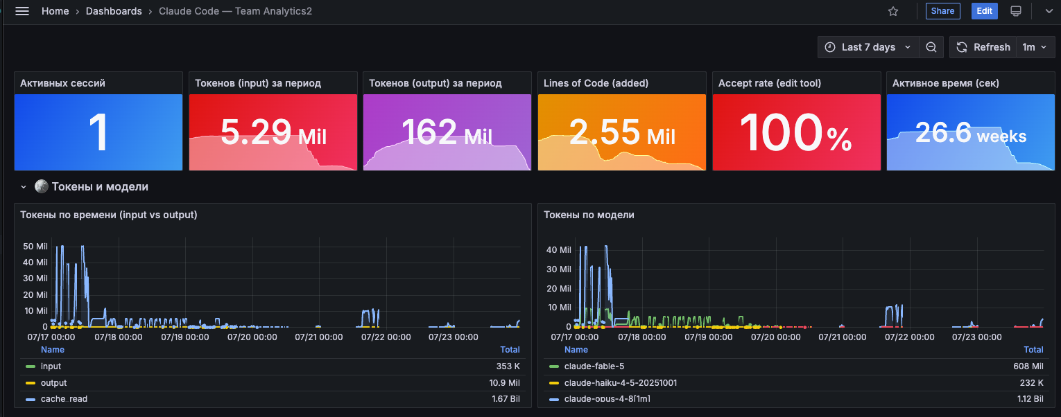Viewport: 1061px width, 417px height.
Task: Open the top-right chevron dropdown menu
Action: pos(1049,11)
